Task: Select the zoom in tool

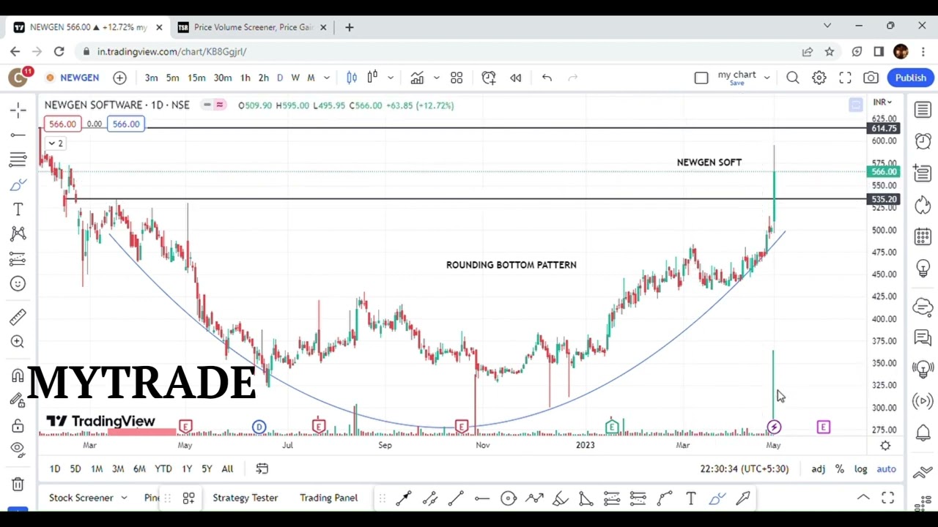Action: [18, 342]
